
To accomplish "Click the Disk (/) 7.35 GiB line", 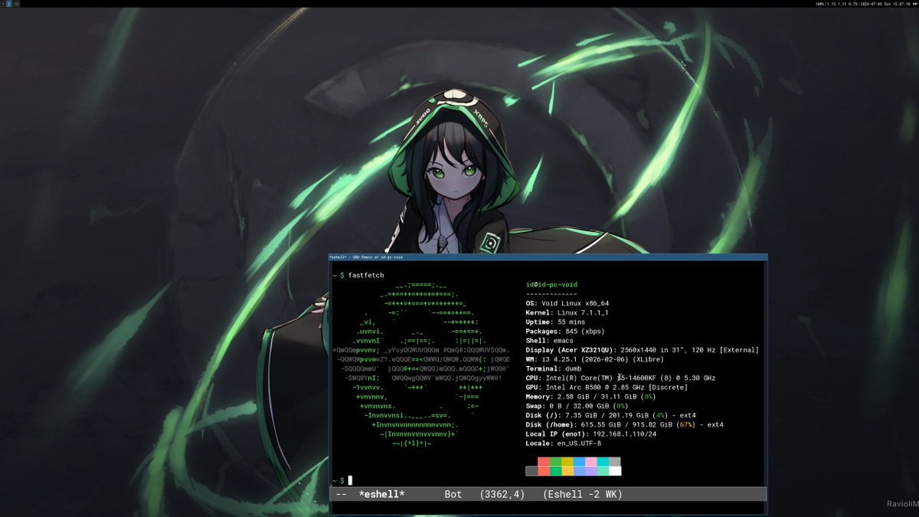I will 610,415.
